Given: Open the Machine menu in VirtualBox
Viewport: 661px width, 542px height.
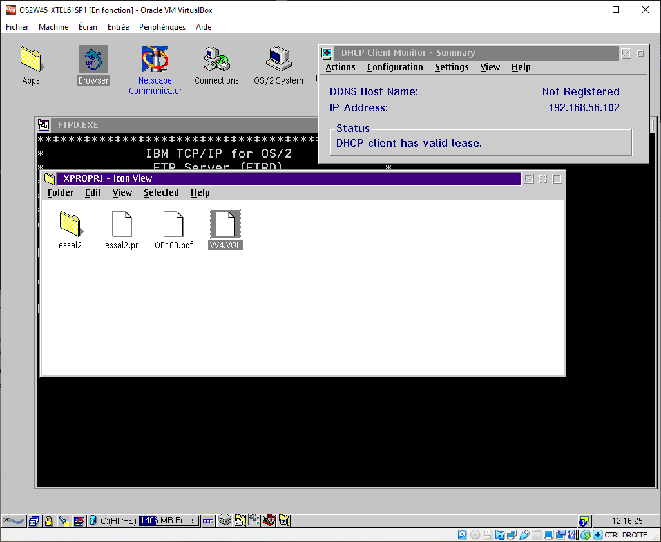Looking at the screenshot, I should pyautogui.click(x=53, y=27).
